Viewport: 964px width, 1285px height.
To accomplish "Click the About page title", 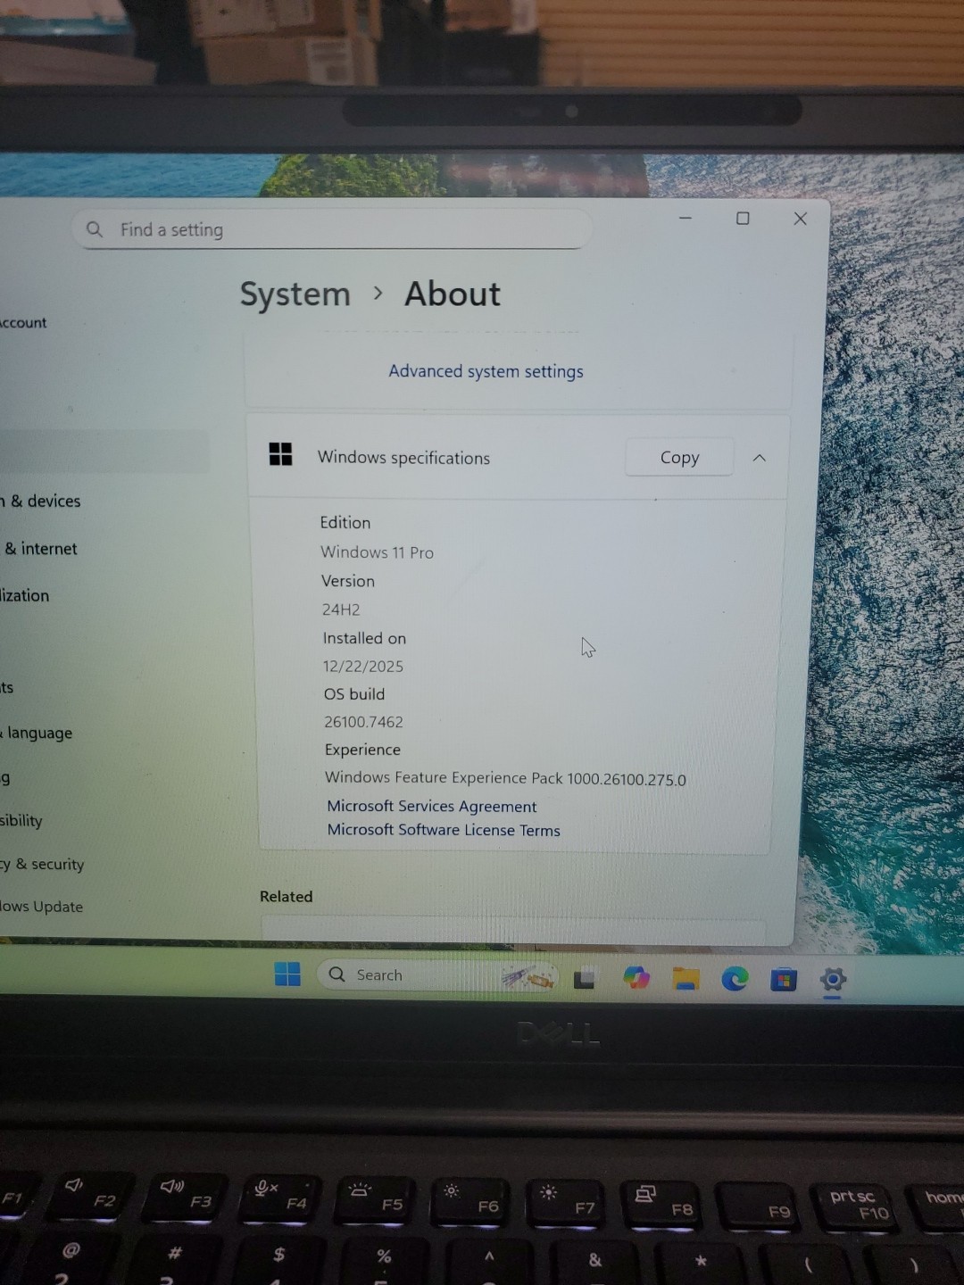I will tap(453, 294).
